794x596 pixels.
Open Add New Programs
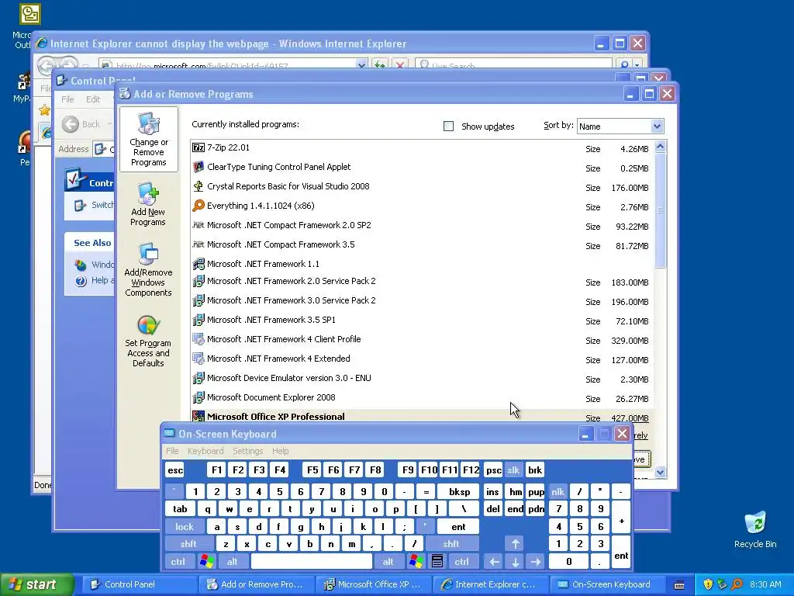click(148, 204)
